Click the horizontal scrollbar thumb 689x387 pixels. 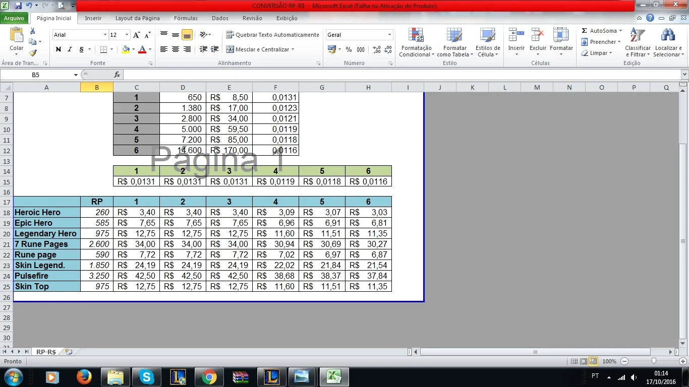(x=535, y=352)
